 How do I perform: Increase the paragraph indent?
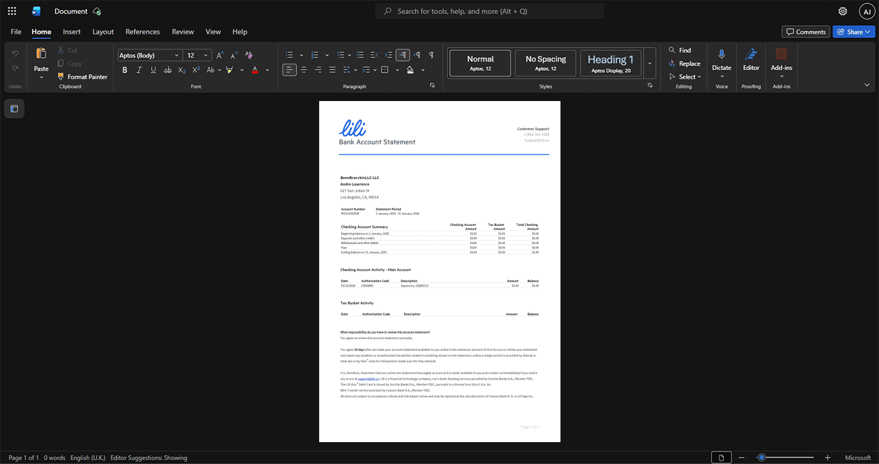coord(388,55)
